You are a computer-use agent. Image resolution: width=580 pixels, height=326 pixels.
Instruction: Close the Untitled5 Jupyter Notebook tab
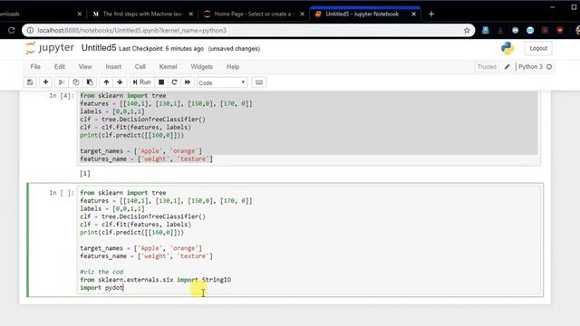point(413,14)
